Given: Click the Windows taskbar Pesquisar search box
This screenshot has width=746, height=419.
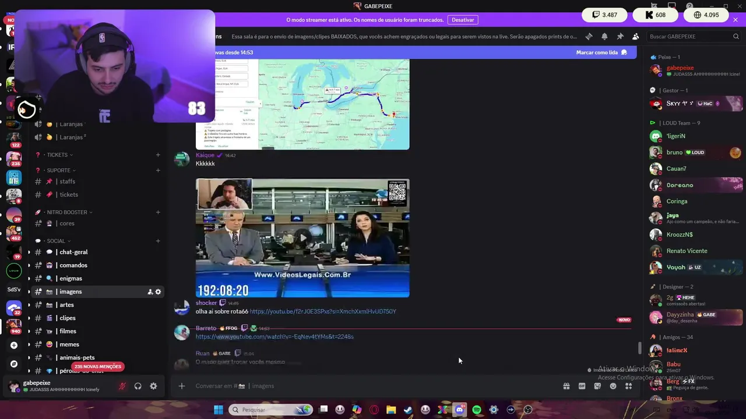Looking at the screenshot, I should pos(272,410).
